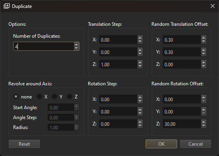This screenshot has height=156, width=219.
Task: Increment Rotation Step Z value
Action: tap(140, 122)
